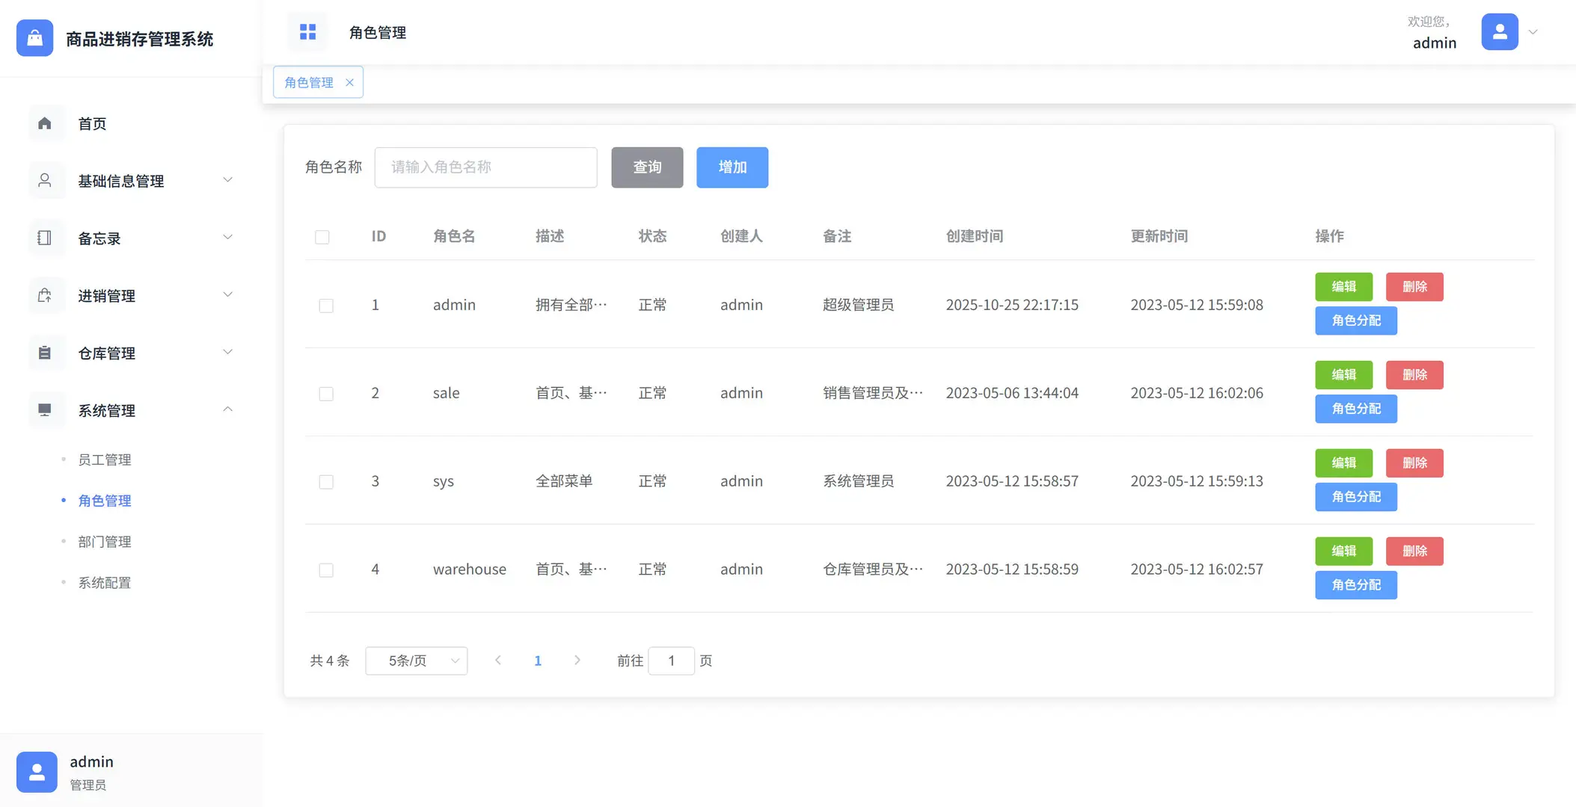Open the admin user avatar icon top right
This screenshot has height=807, width=1576.
coord(1500,31)
